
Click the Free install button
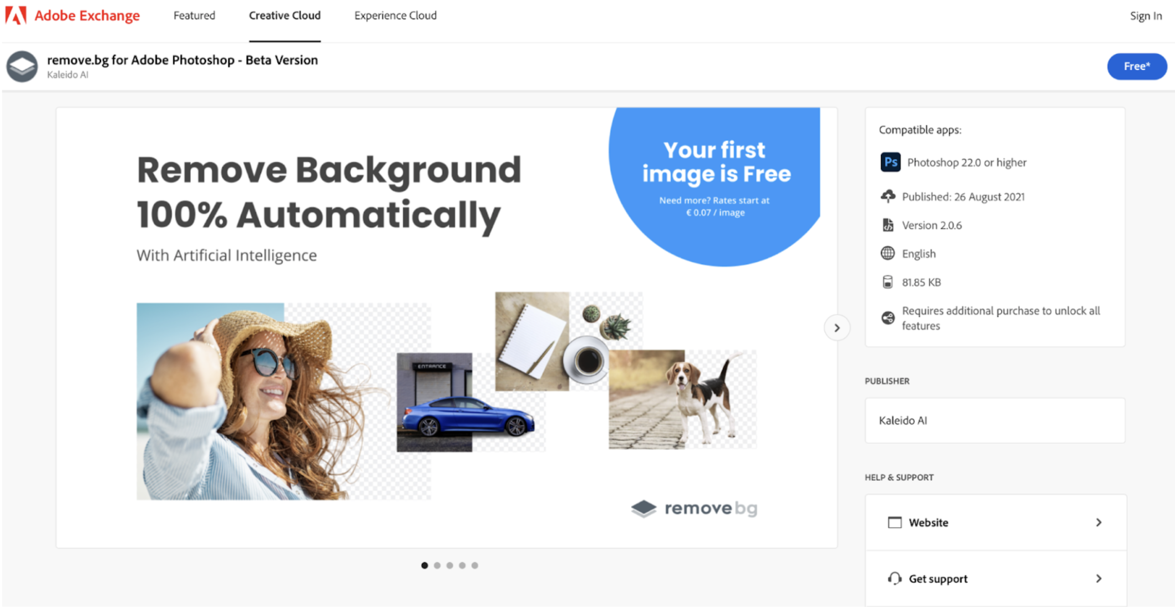tap(1136, 66)
